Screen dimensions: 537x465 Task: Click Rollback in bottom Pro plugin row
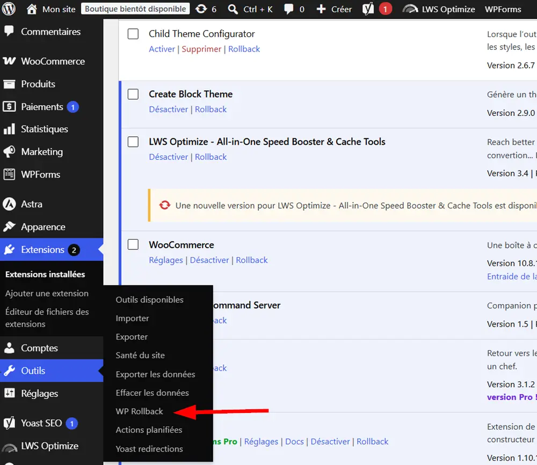(372, 441)
